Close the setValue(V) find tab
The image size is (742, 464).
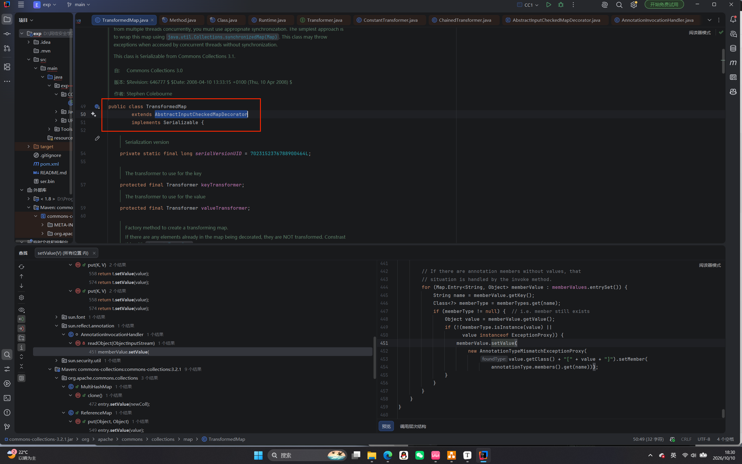click(94, 253)
